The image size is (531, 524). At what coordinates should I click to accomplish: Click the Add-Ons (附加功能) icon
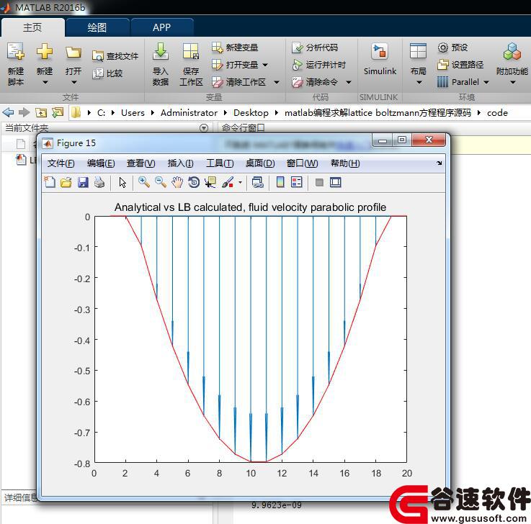pos(512,51)
